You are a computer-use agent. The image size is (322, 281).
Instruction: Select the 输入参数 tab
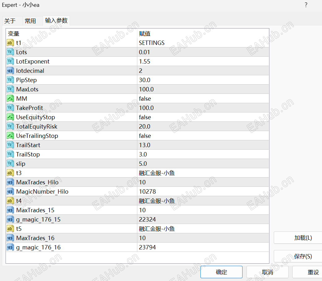(x=56, y=20)
